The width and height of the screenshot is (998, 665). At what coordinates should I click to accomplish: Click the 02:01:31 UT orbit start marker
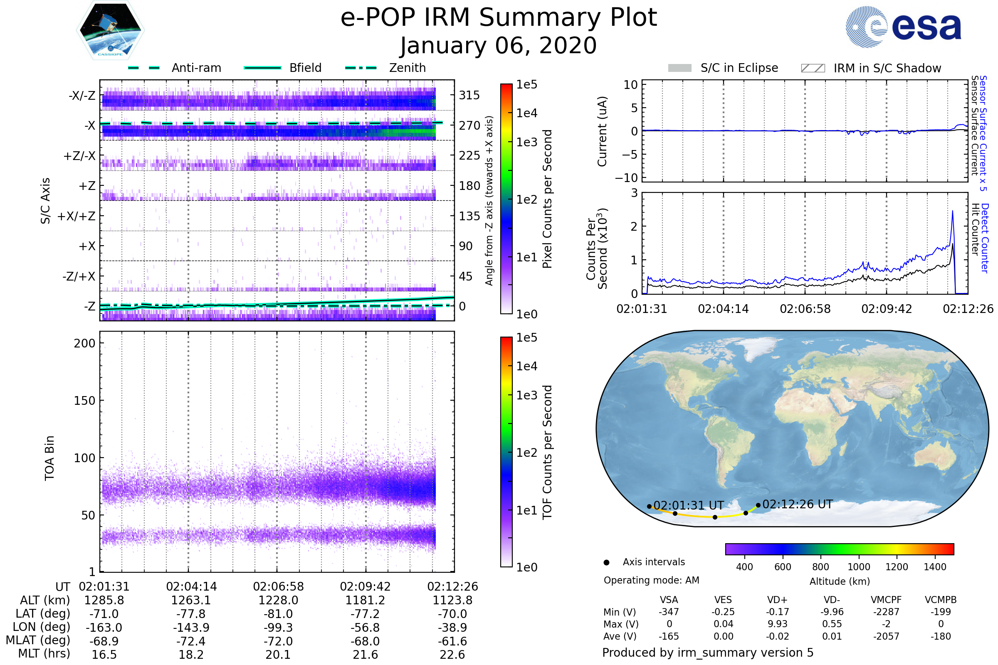pos(649,506)
